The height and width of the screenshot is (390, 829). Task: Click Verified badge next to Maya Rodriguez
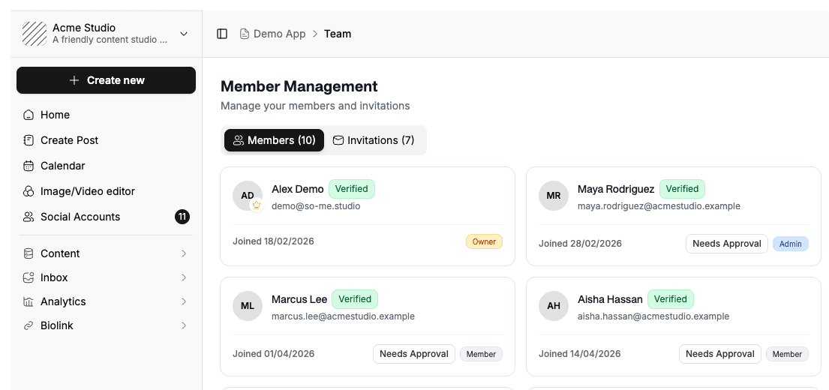[682, 189]
